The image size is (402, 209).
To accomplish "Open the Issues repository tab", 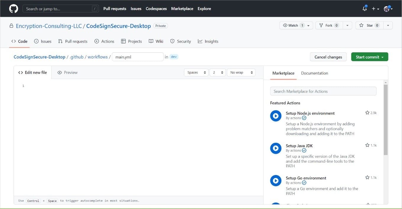I will pyautogui.click(x=43, y=41).
